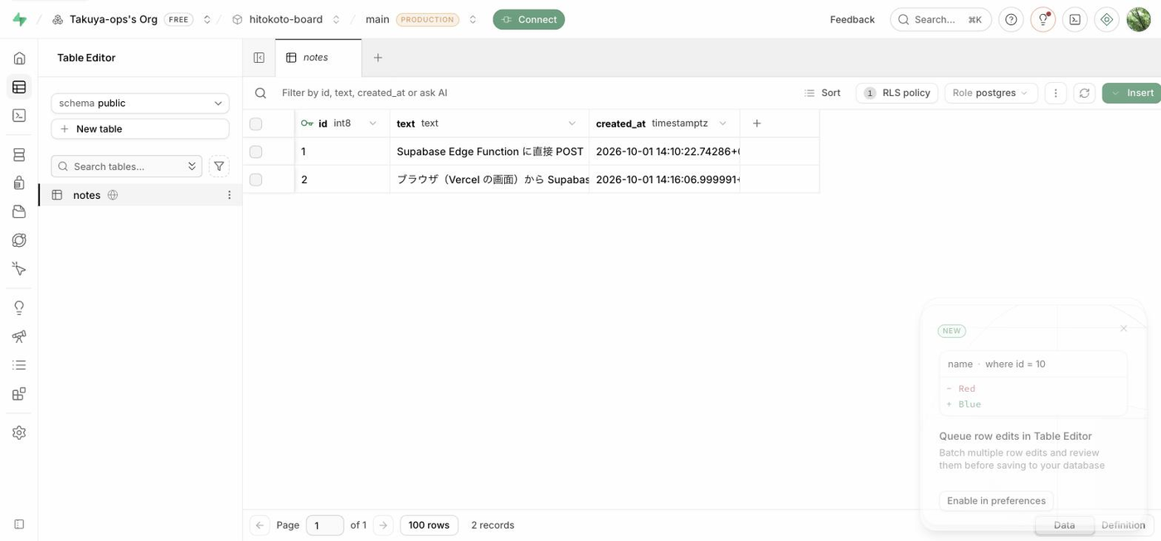1161x541 pixels.
Task: Click cell 'Supabase Edge Function に直接 POST'
Action: tap(489, 152)
